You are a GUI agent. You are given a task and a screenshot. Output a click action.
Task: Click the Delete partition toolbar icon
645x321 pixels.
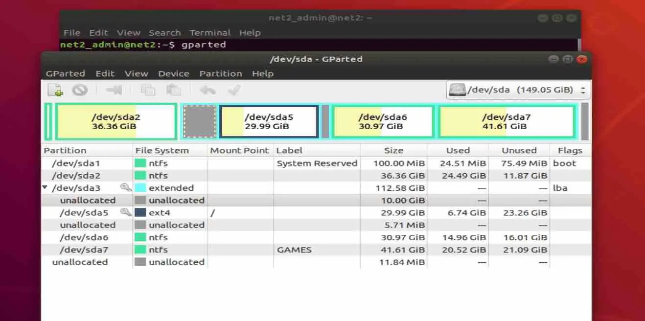coord(80,90)
